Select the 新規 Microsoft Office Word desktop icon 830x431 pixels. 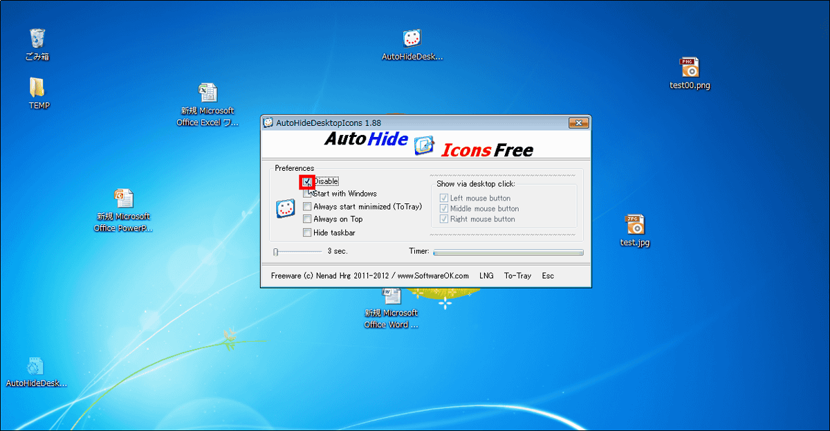[391, 308]
